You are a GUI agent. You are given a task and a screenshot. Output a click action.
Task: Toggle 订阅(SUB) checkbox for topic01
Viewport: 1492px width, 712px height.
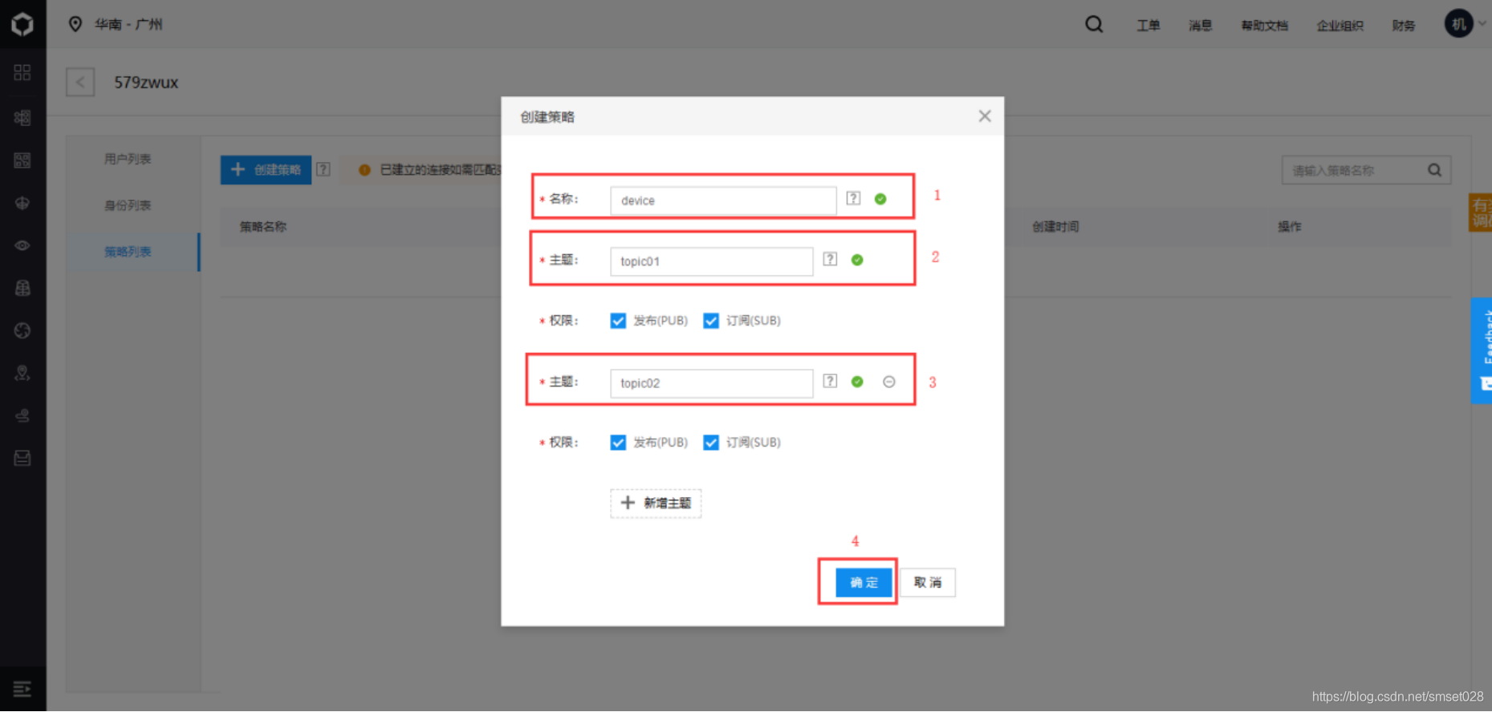click(x=711, y=321)
